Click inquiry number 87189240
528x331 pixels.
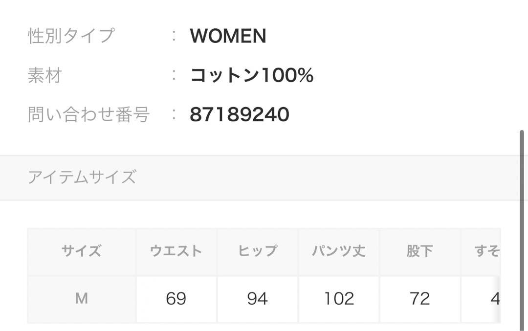point(240,114)
